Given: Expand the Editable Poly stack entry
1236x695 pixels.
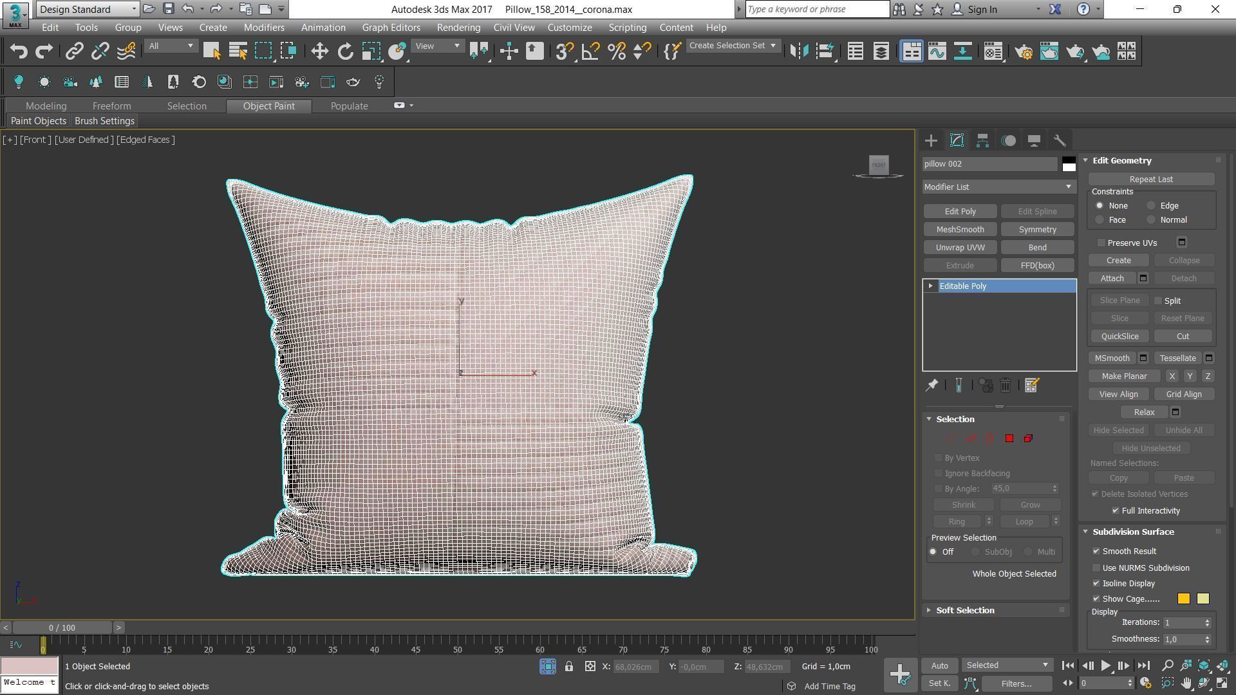Looking at the screenshot, I should coord(930,286).
